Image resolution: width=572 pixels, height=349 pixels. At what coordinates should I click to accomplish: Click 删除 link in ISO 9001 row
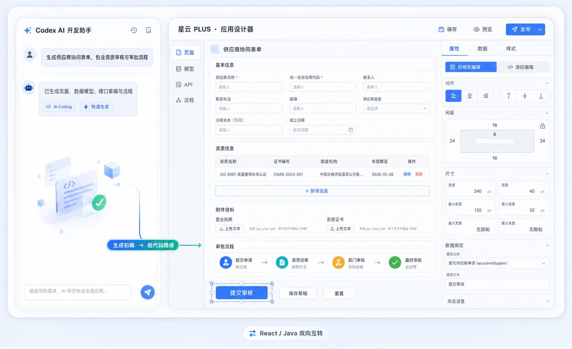click(419, 174)
